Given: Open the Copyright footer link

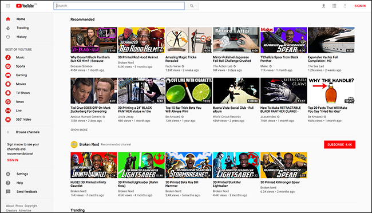Looking at the screenshot, I should coord(31,206).
